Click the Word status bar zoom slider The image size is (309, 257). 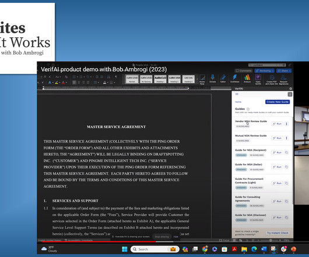point(271,240)
